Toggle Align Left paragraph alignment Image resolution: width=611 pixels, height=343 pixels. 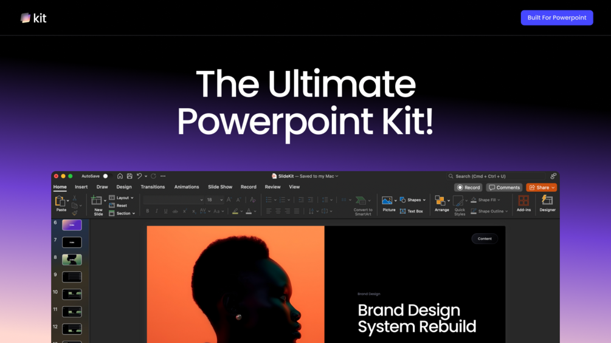[269, 211]
